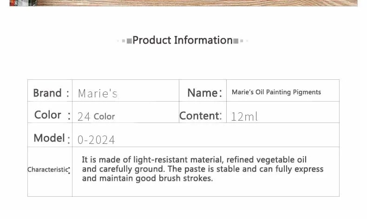Select Marie's Oil Painting Pigments text

(x=276, y=92)
